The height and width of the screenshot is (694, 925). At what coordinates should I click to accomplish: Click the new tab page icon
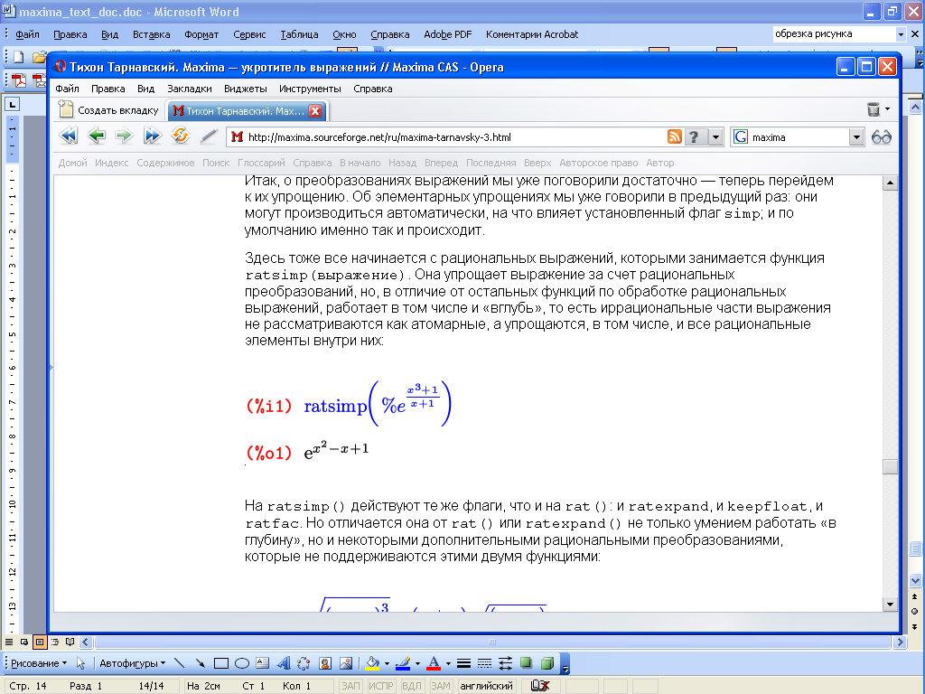point(66,109)
